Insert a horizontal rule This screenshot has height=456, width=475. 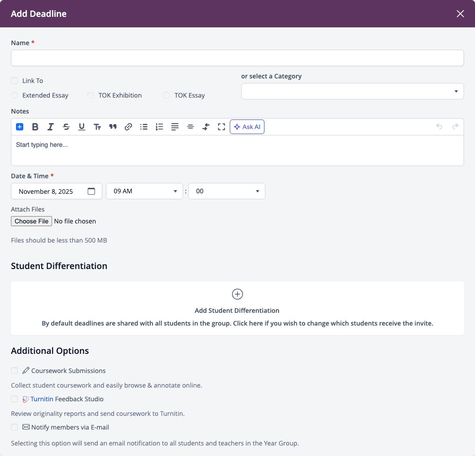pos(190,127)
